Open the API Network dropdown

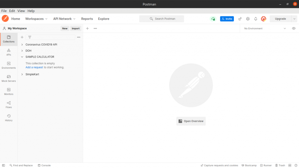click(x=64, y=19)
